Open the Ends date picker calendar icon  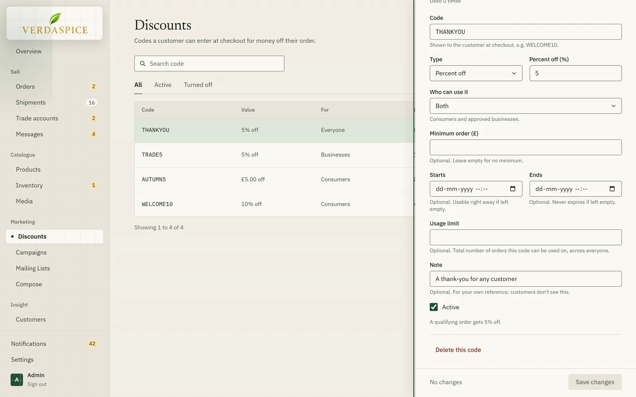click(x=612, y=189)
